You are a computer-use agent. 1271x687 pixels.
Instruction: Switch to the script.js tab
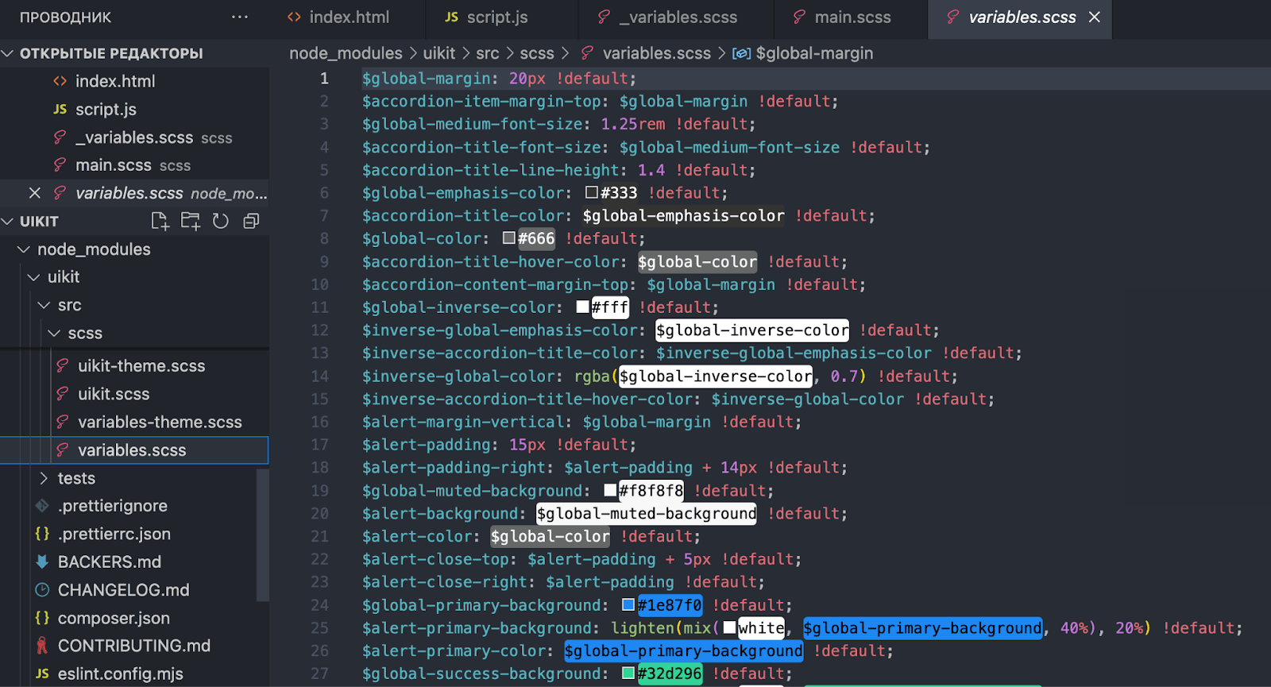tap(487, 17)
